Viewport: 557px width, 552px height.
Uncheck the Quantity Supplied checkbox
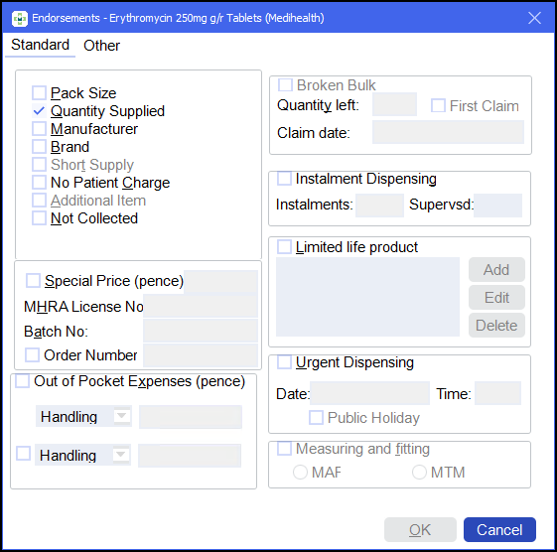[x=39, y=111]
